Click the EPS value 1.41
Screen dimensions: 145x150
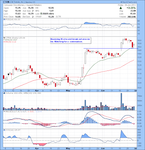(x=52, y=11)
